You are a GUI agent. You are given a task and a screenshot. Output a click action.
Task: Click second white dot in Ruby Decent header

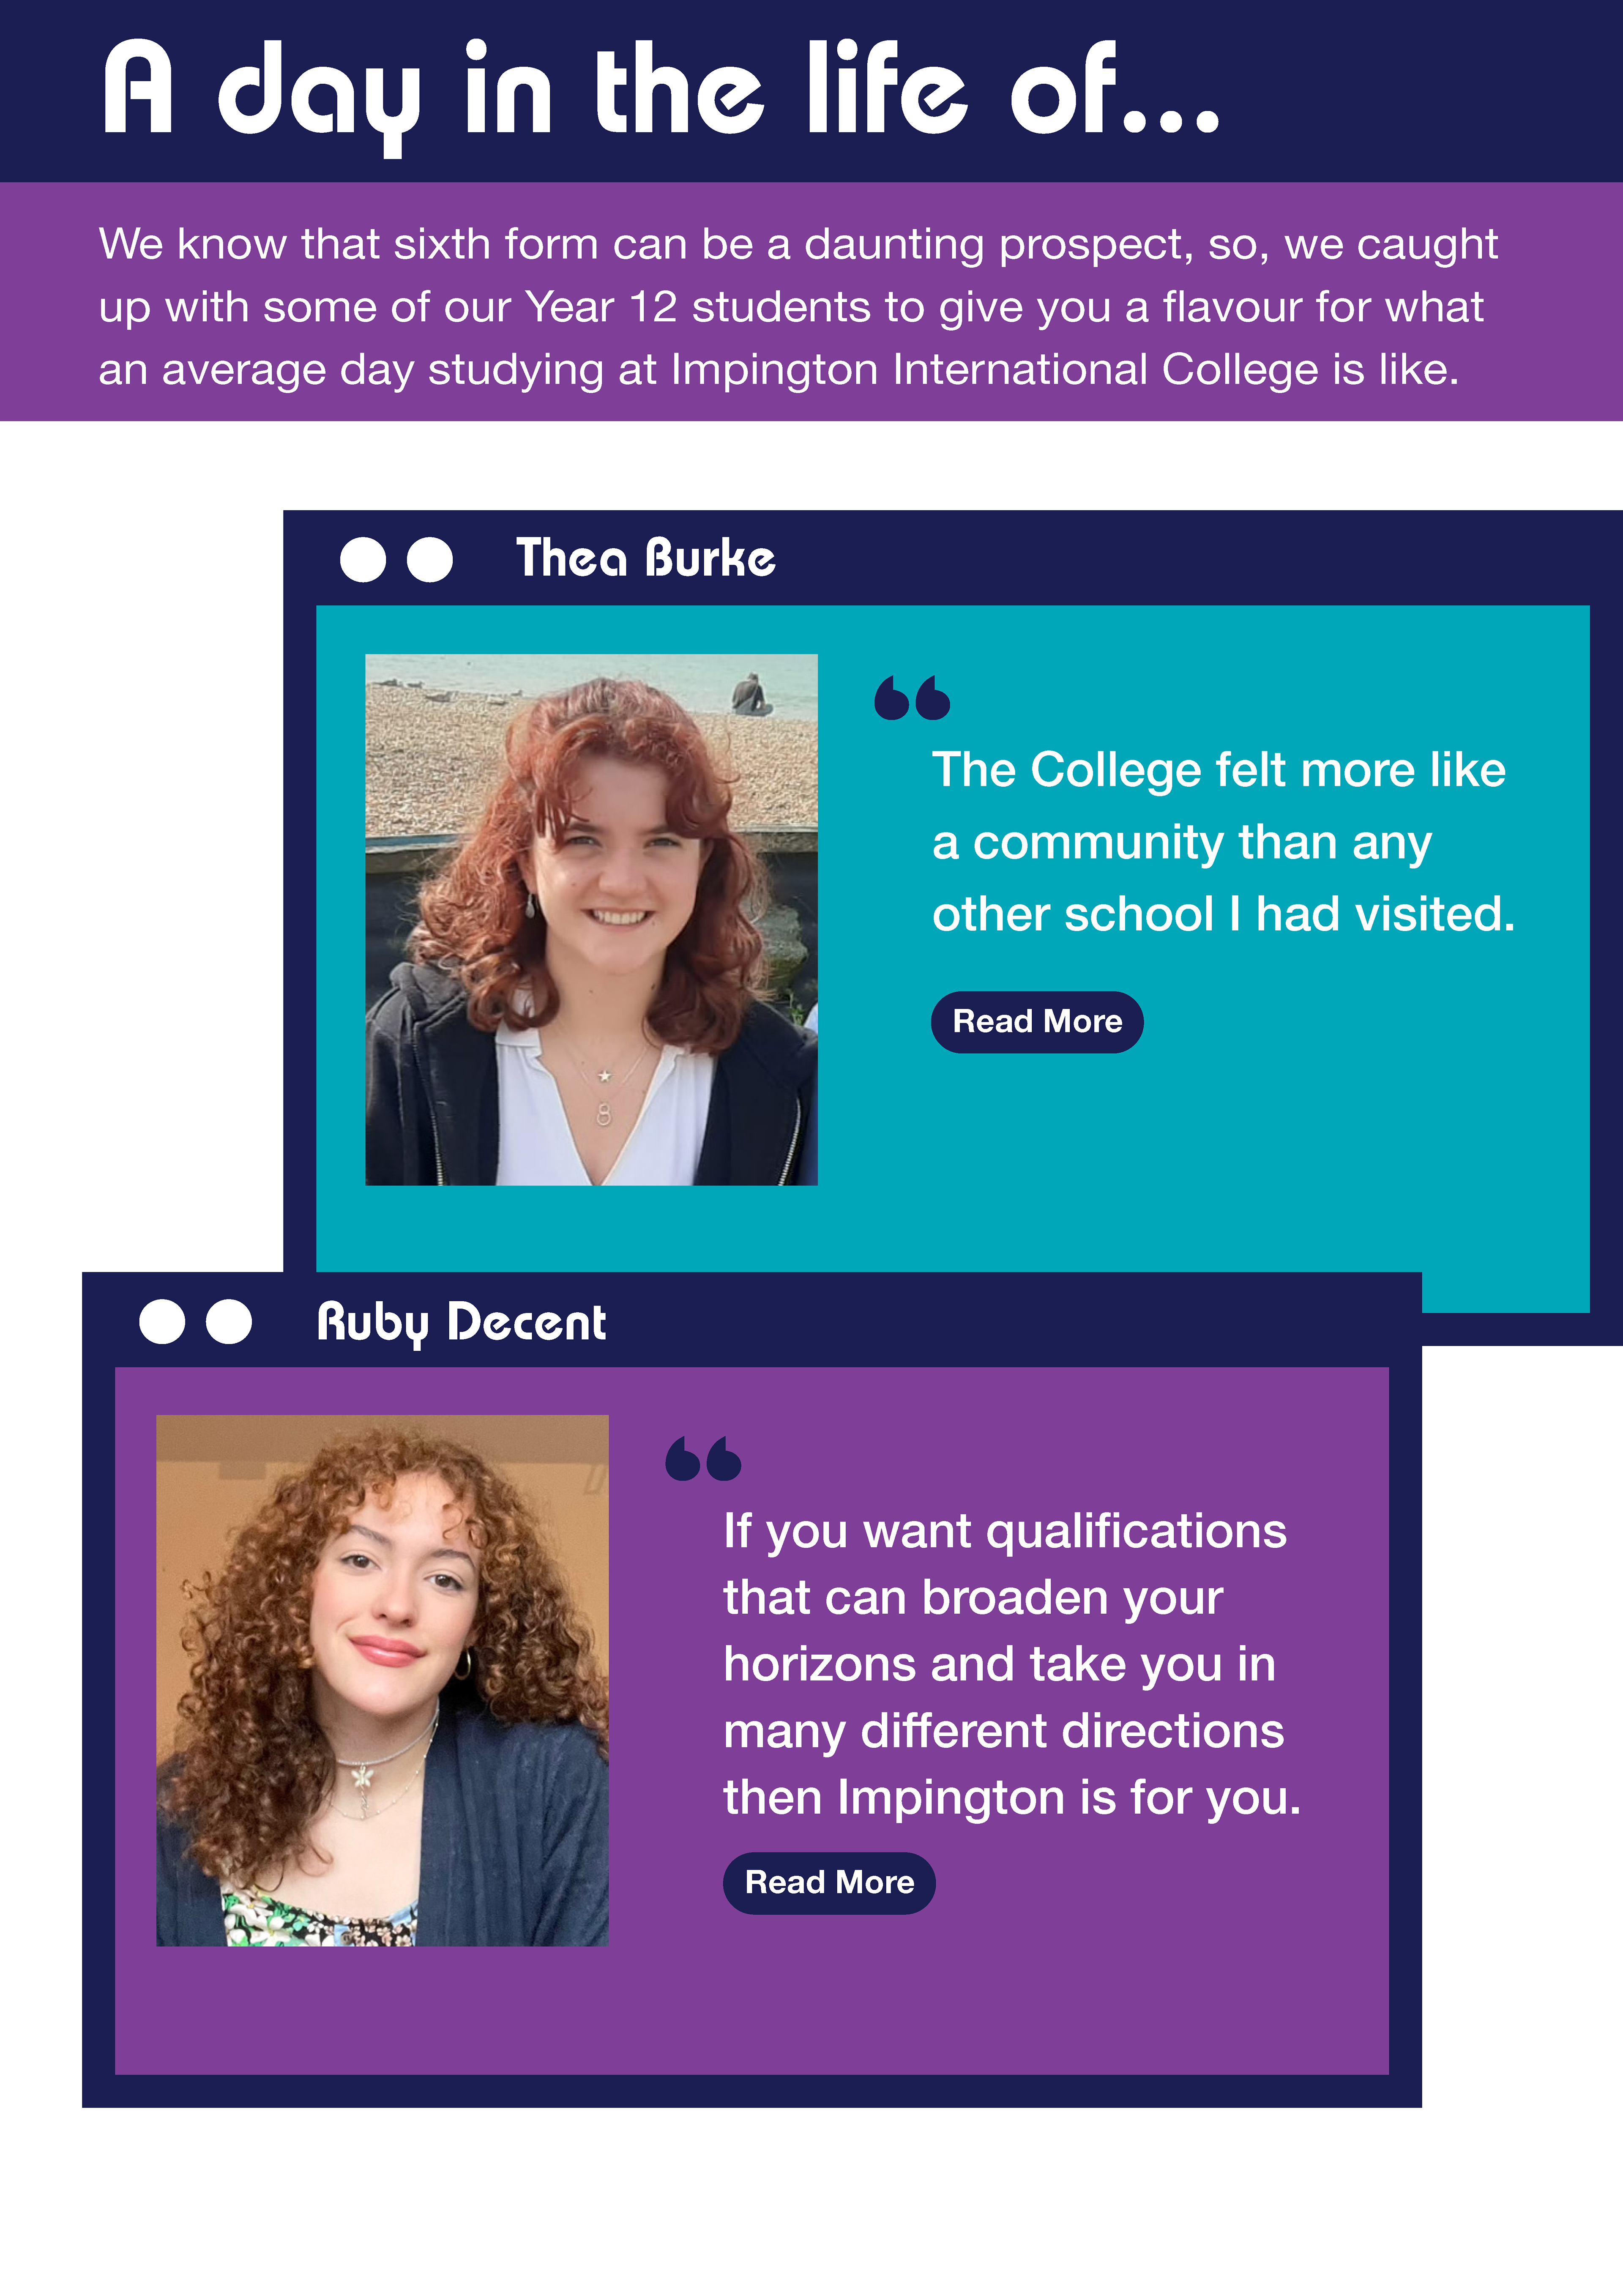(229, 1322)
